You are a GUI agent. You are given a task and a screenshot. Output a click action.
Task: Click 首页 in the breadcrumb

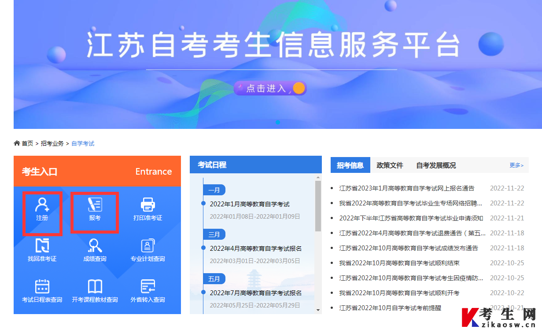[x=28, y=143]
